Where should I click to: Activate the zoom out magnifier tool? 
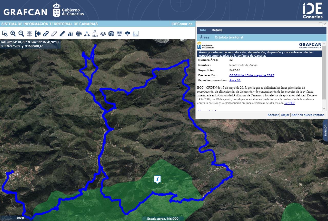click(21, 34)
